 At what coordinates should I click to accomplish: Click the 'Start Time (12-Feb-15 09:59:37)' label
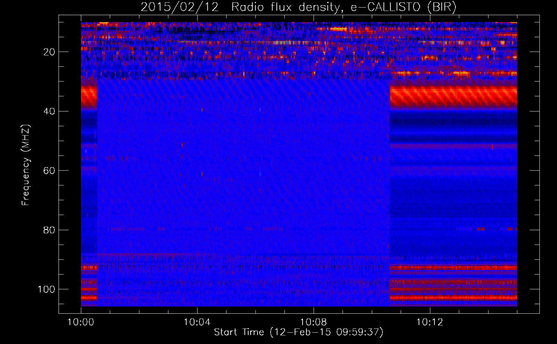(x=299, y=332)
